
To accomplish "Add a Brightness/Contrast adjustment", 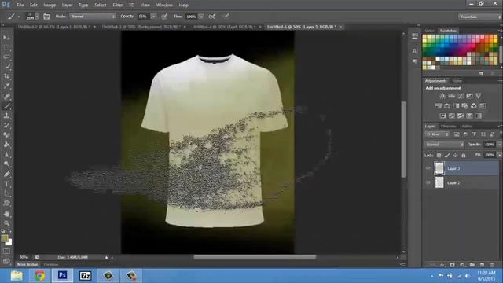I will click(442, 96).
